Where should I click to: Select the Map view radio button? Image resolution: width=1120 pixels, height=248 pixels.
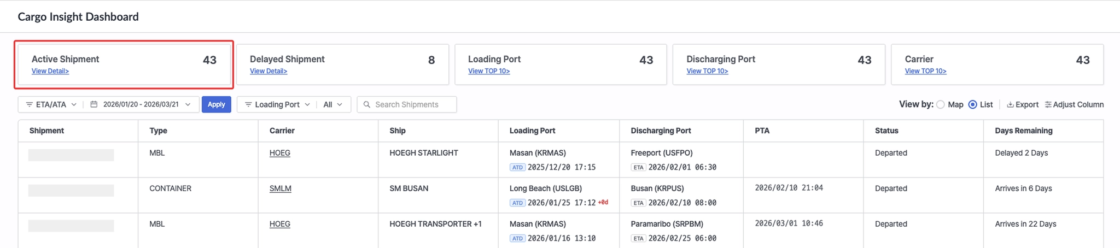[x=940, y=104]
